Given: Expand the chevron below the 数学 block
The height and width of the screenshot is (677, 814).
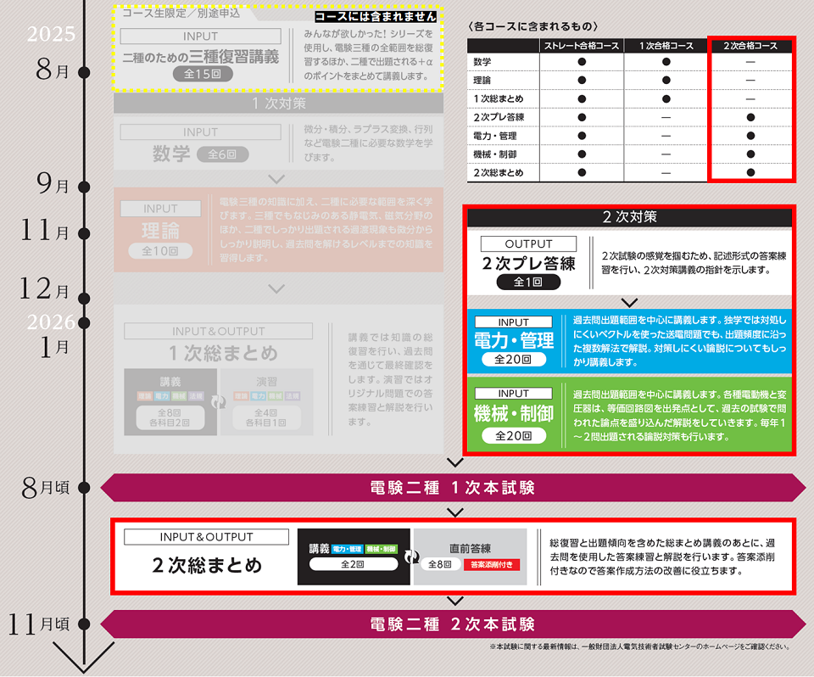Looking at the screenshot, I should click(x=276, y=179).
